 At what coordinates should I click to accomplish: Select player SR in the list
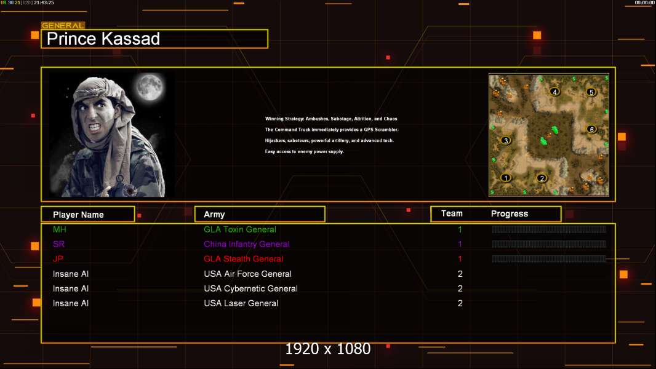click(58, 244)
